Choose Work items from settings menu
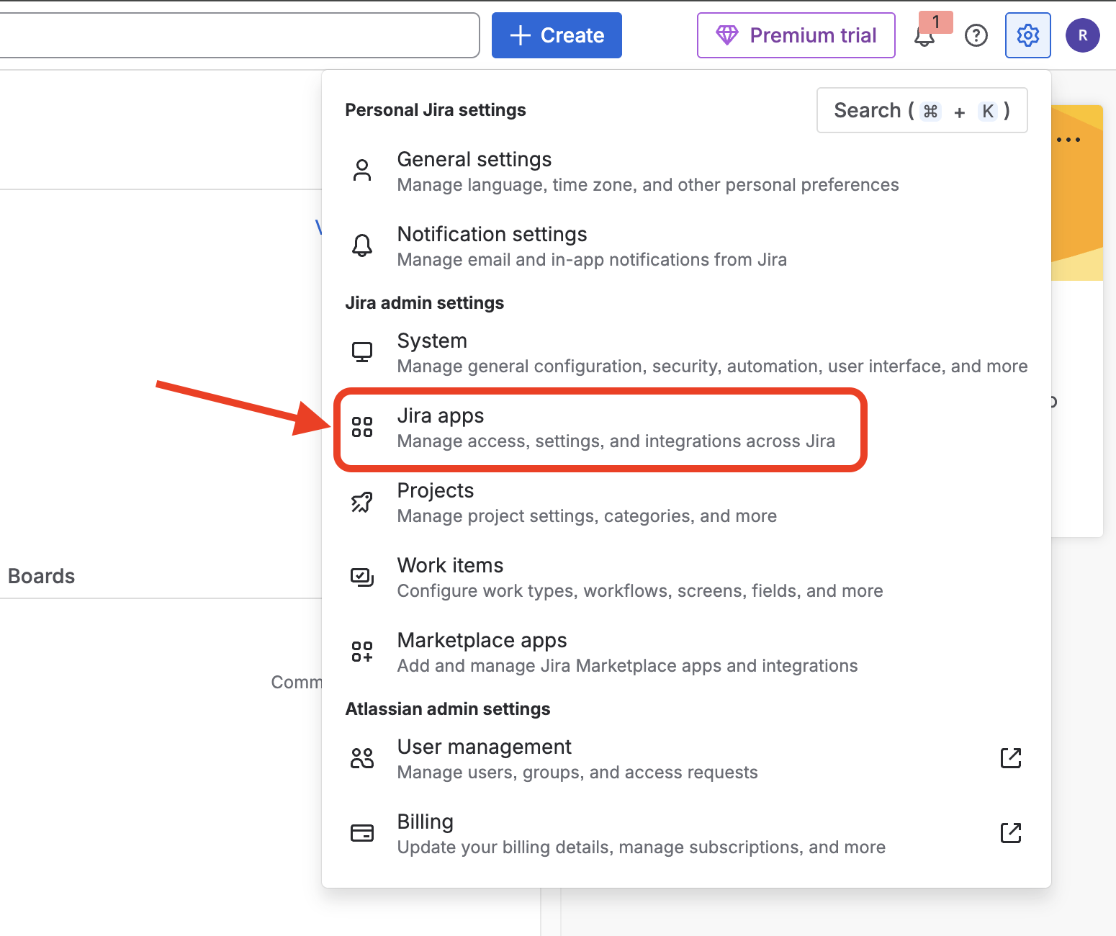Screen dimensions: 1116x936 click(450, 566)
